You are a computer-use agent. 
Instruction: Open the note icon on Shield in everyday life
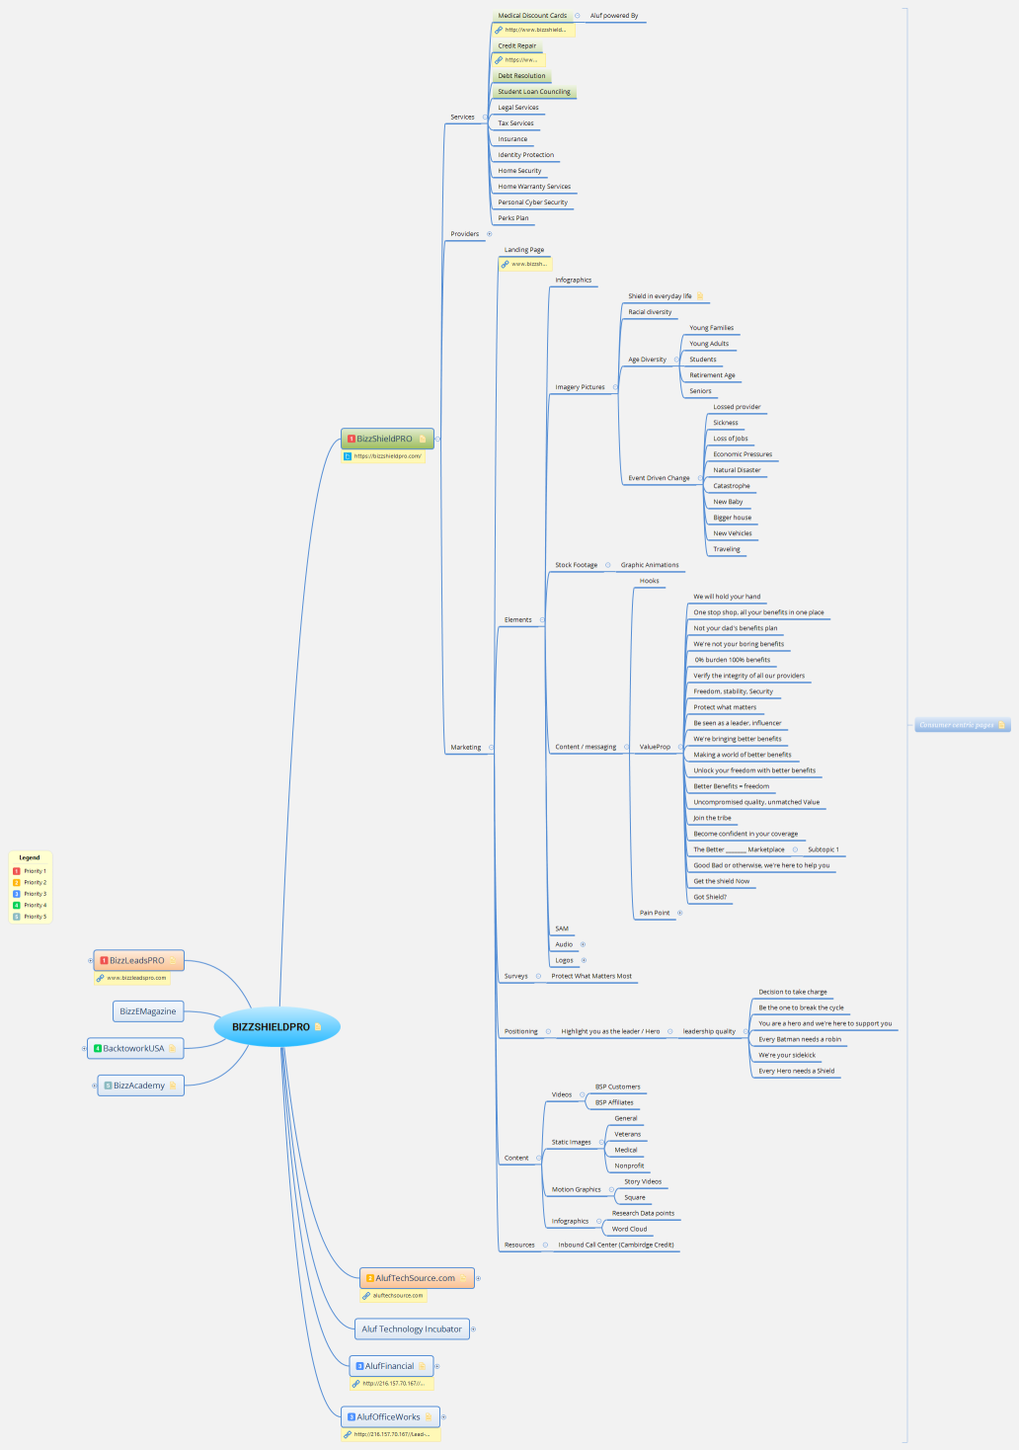pos(700,296)
